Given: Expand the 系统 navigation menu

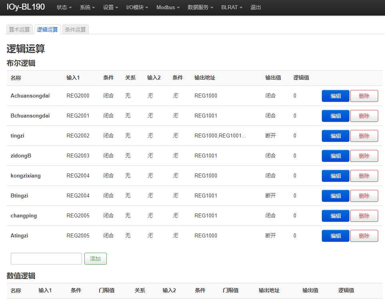Looking at the screenshot, I should (87, 7).
